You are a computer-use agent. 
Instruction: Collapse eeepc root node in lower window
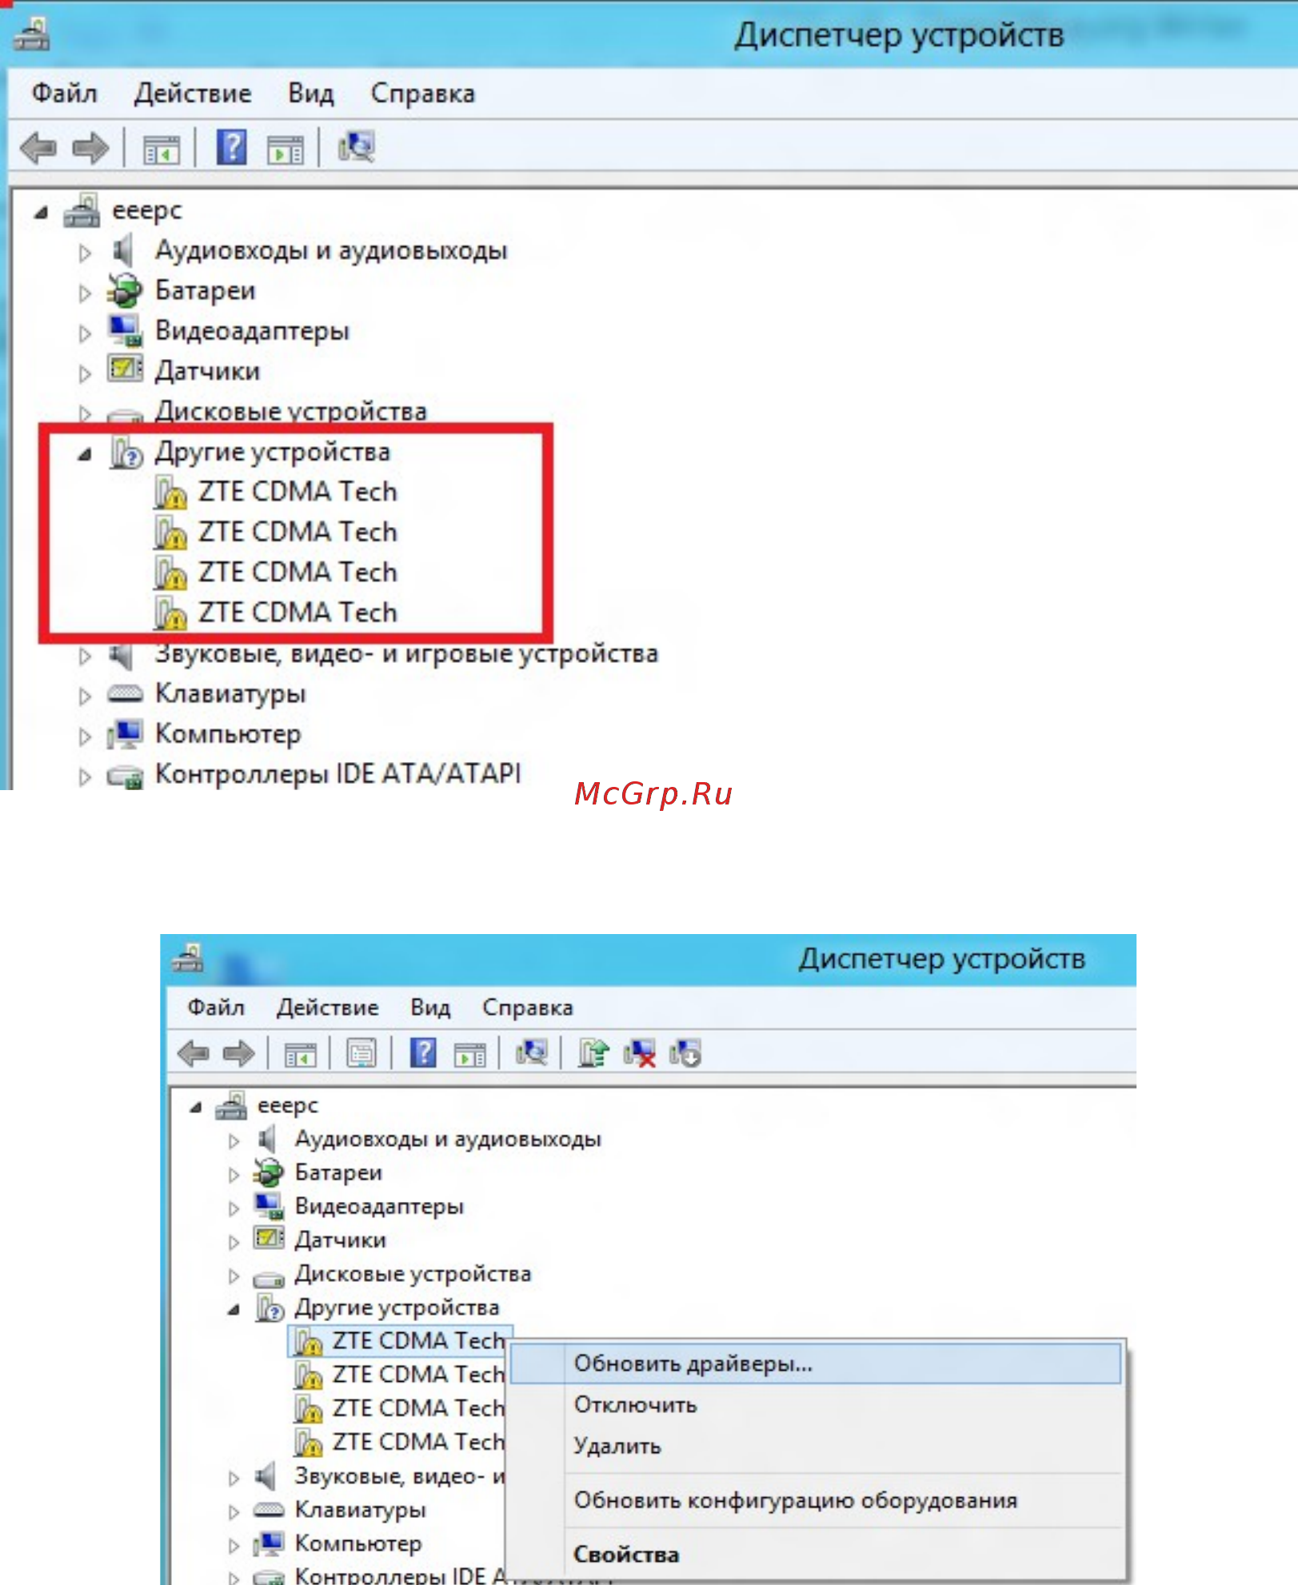point(195,1108)
